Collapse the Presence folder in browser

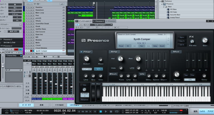click(162, 4)
